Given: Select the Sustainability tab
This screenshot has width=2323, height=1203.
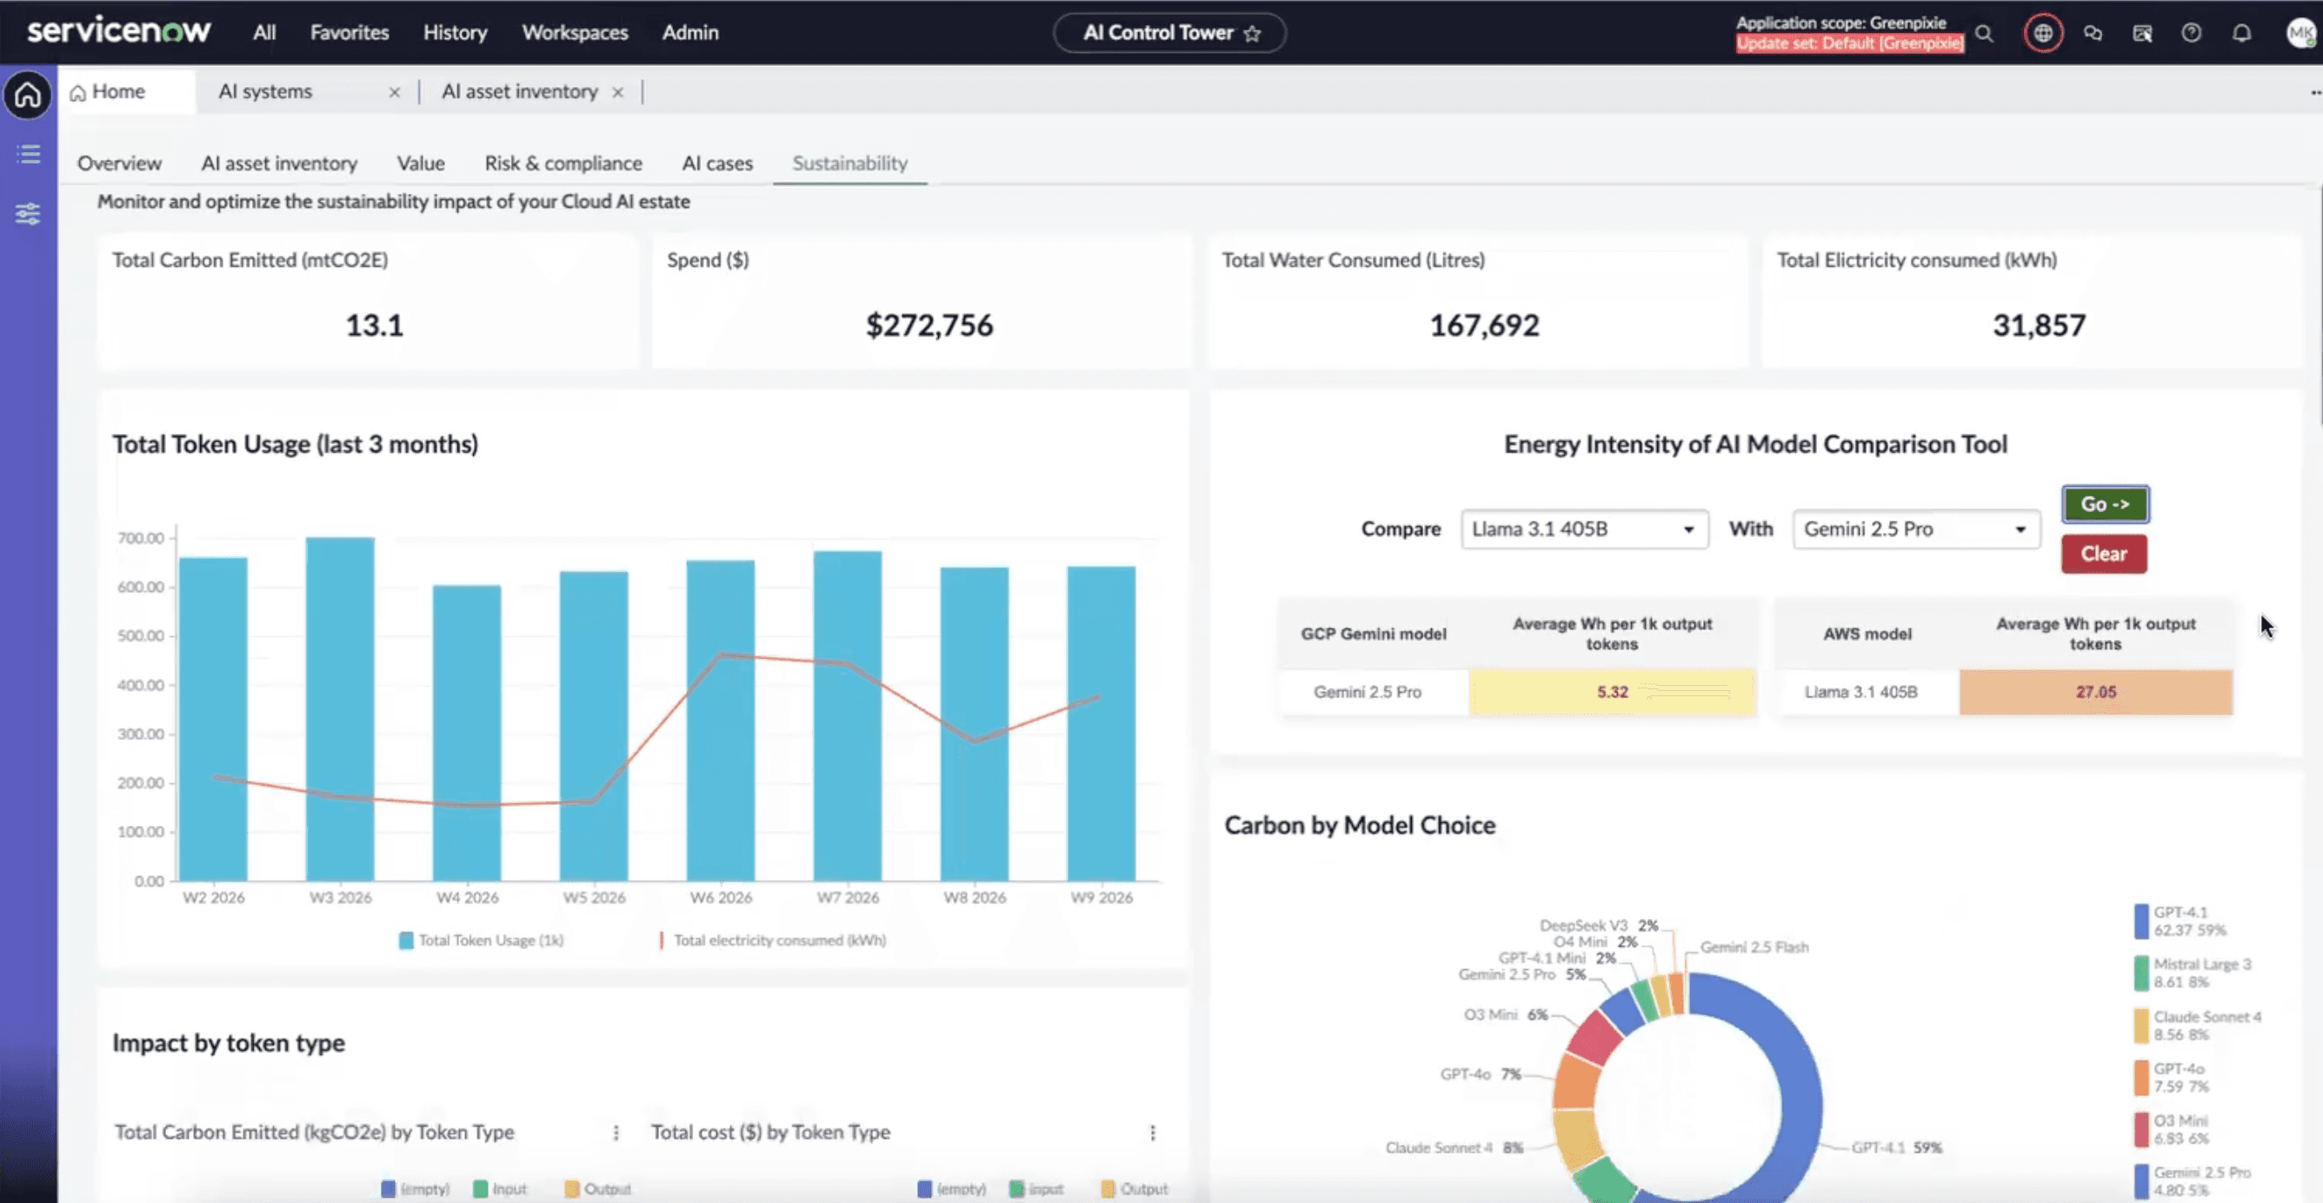Looking at the screenshot, I should (849, 163).
